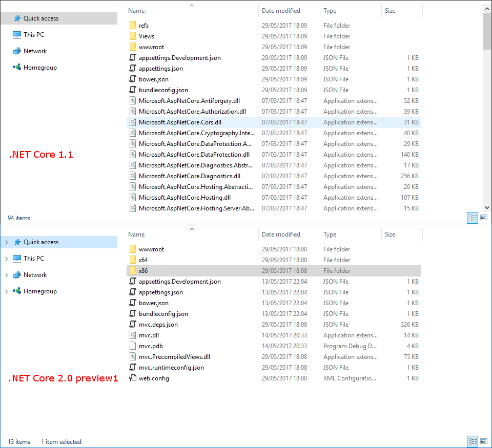The height and width of the screenshot is (448, 492).
Task: Select bundleconfig.json in top window
Action: (x=163, y=90)
